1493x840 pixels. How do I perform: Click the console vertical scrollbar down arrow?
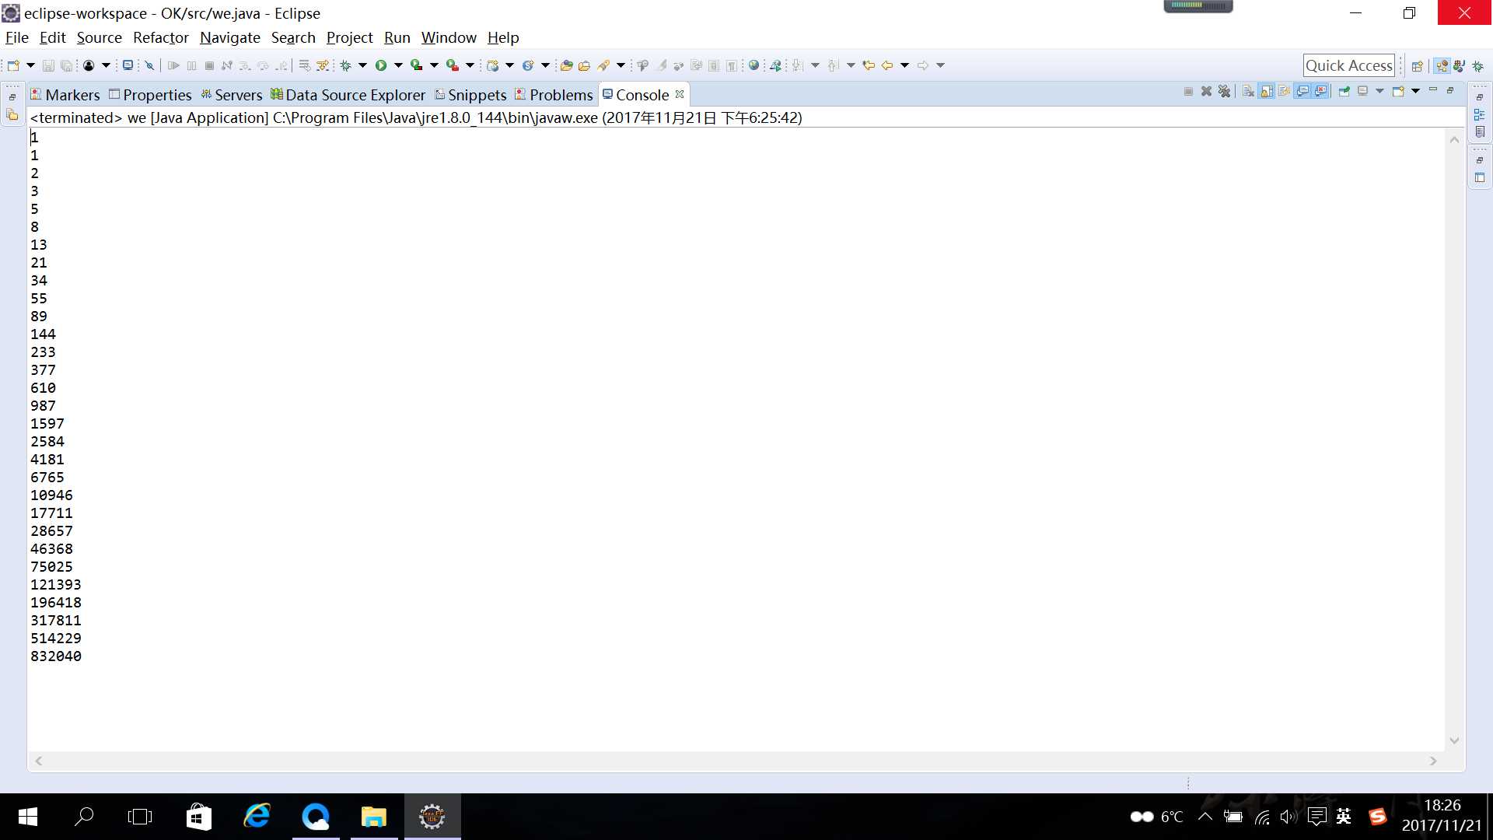pos(1454,740)
